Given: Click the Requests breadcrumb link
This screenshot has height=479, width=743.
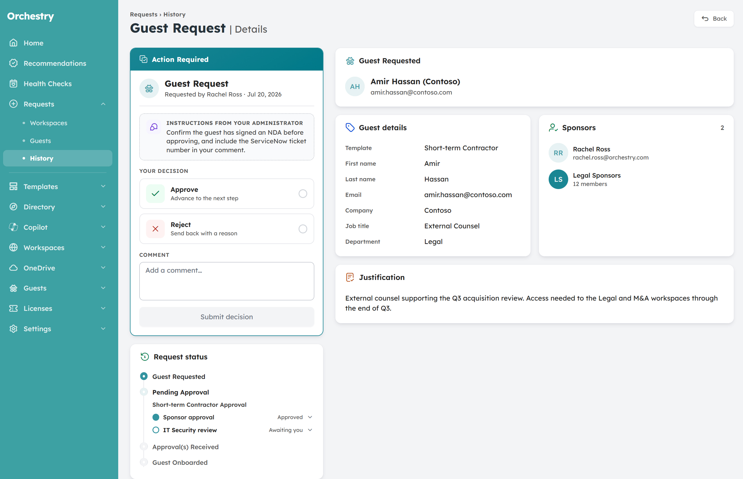Looking at the screenshot, I should click(x=144, y=14).
